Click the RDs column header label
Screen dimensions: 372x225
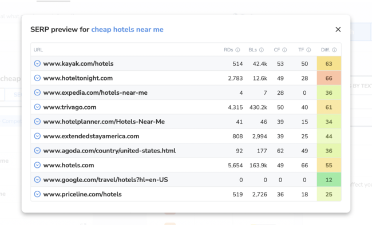point(228,50)
